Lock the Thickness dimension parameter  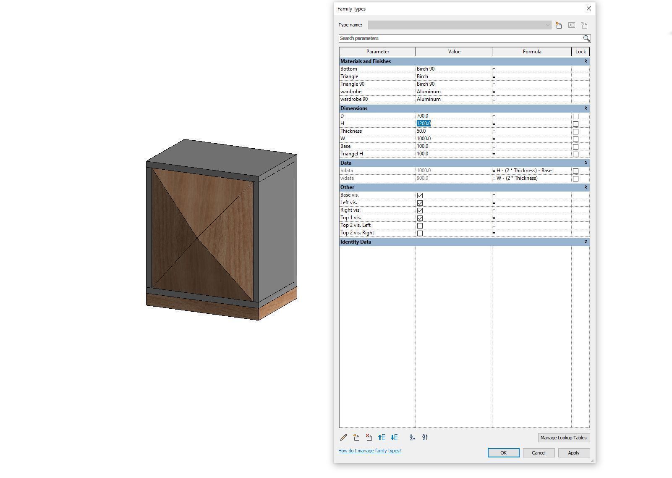coord(575,131)
